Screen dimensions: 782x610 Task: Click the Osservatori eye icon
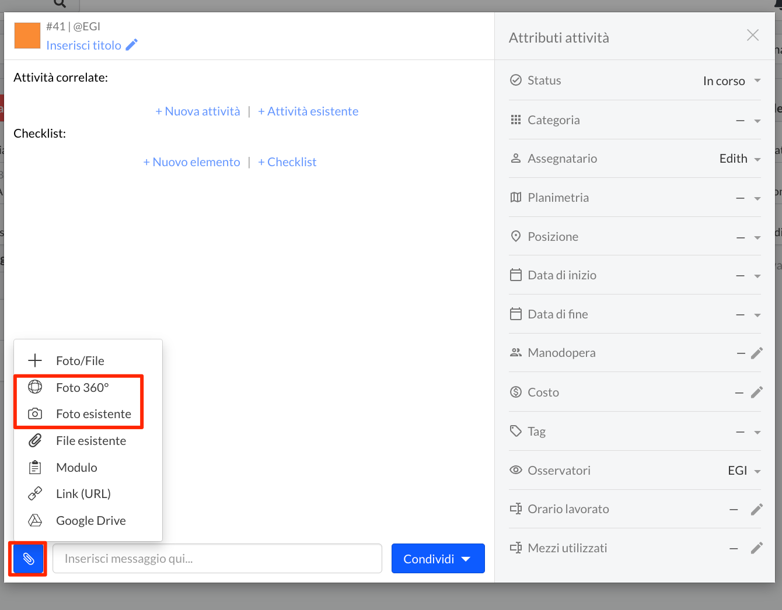[x=516, y=469]
